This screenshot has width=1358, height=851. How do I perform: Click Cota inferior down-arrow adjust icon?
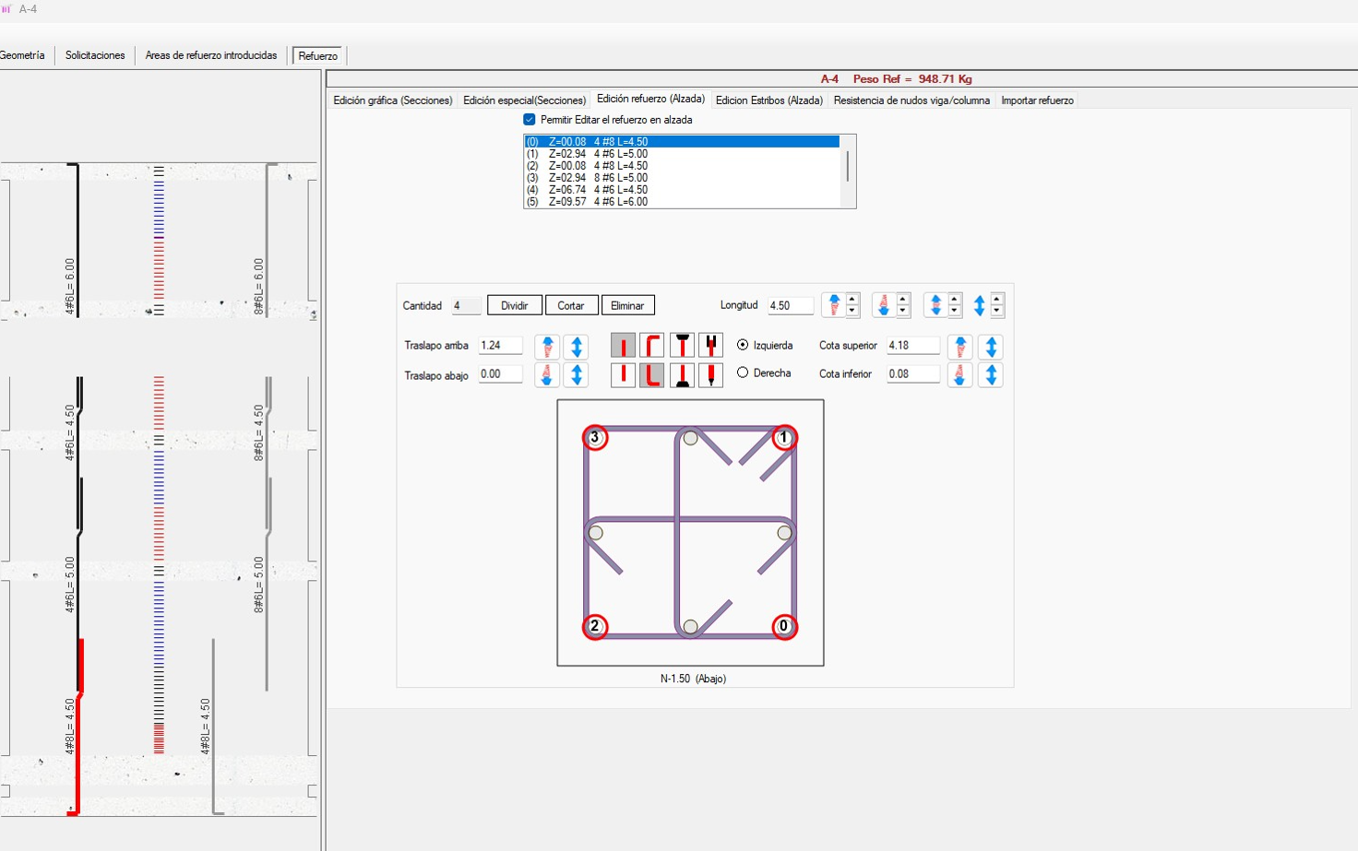pos(959,375)
